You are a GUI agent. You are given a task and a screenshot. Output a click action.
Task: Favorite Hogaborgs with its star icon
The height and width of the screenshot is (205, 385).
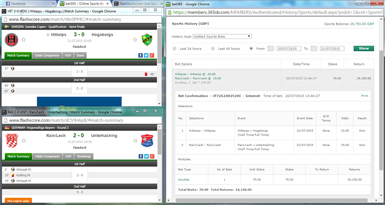135,40
